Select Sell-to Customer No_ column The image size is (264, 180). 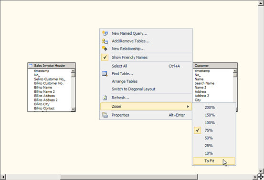[50, 79]
